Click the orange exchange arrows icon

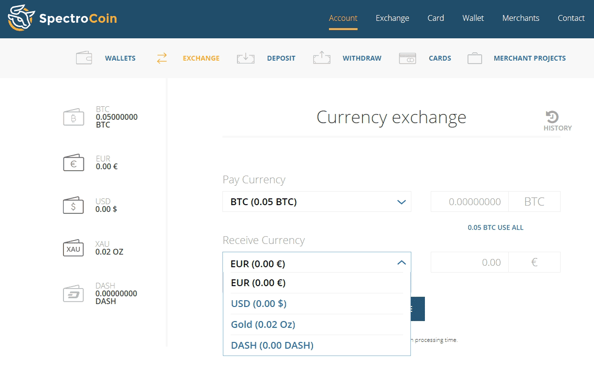162,58
